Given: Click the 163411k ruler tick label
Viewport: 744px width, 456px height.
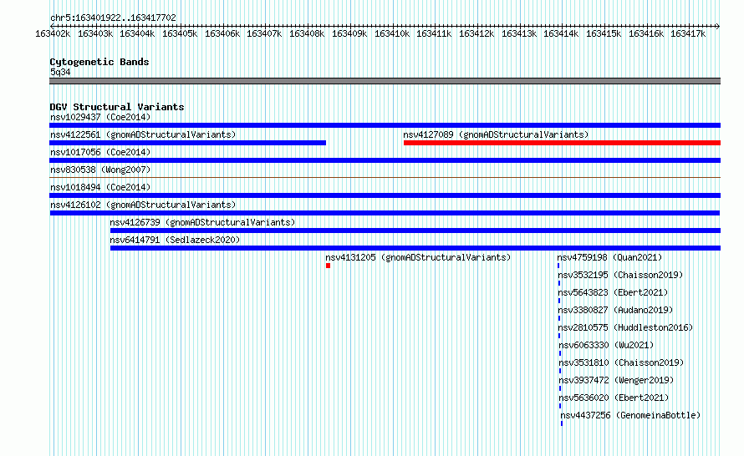Looking at the screenshot, I should click(x=434, y=33).
